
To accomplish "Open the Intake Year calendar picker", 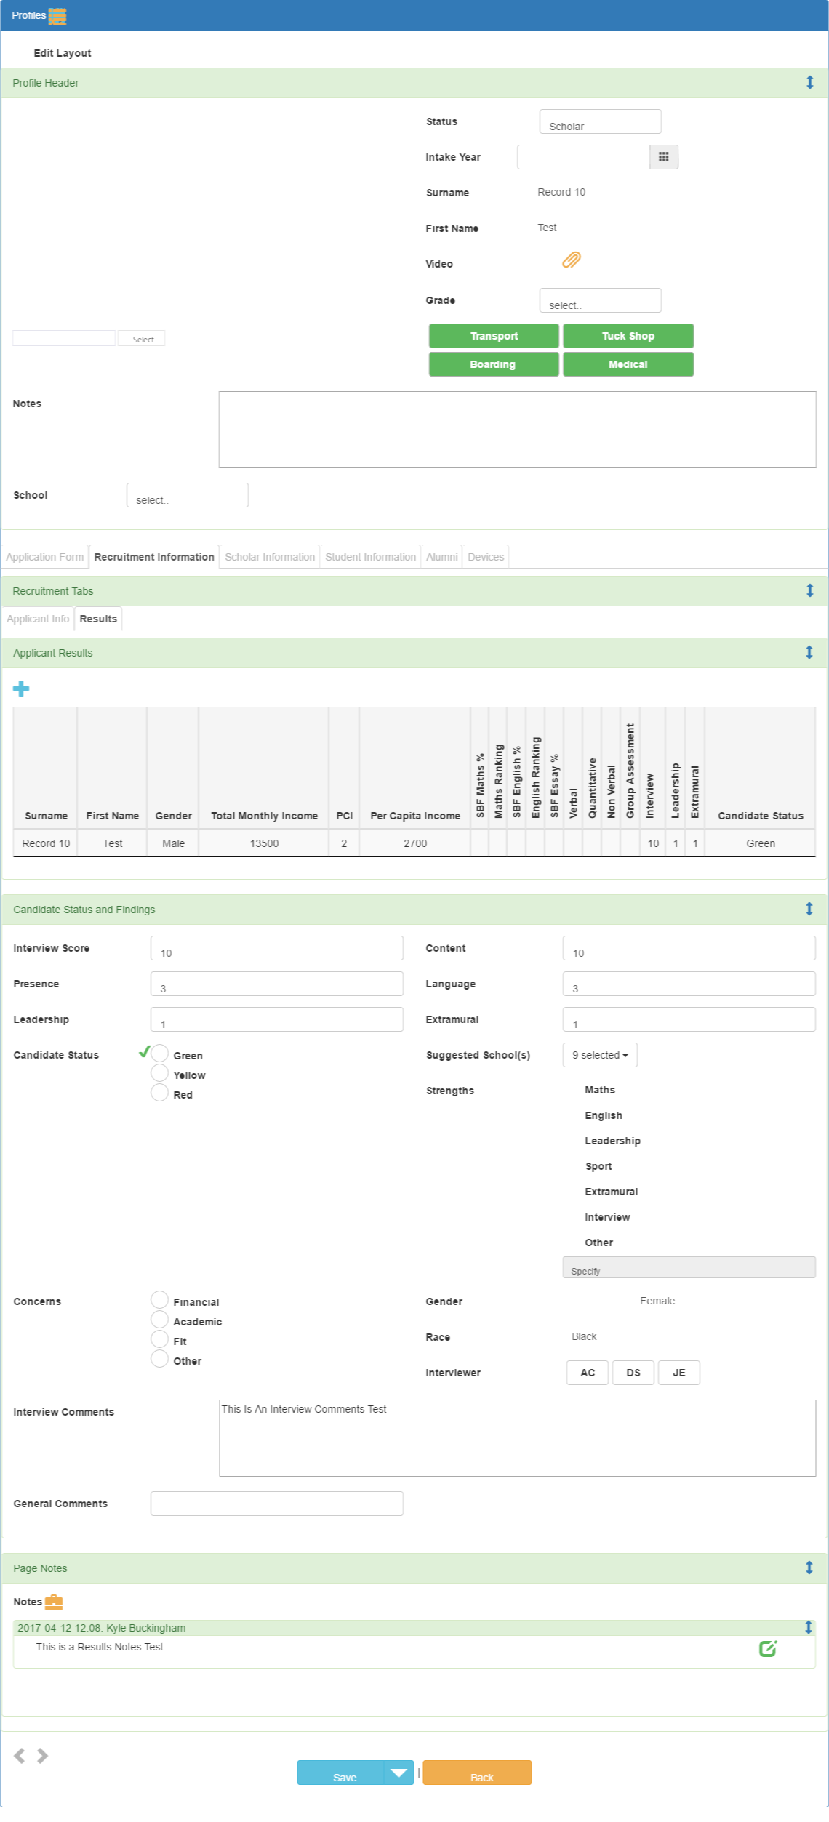I will (663, 157).
